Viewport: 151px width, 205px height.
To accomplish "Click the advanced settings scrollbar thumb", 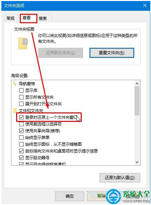I will pyautogui.click(x=137, y=101).
